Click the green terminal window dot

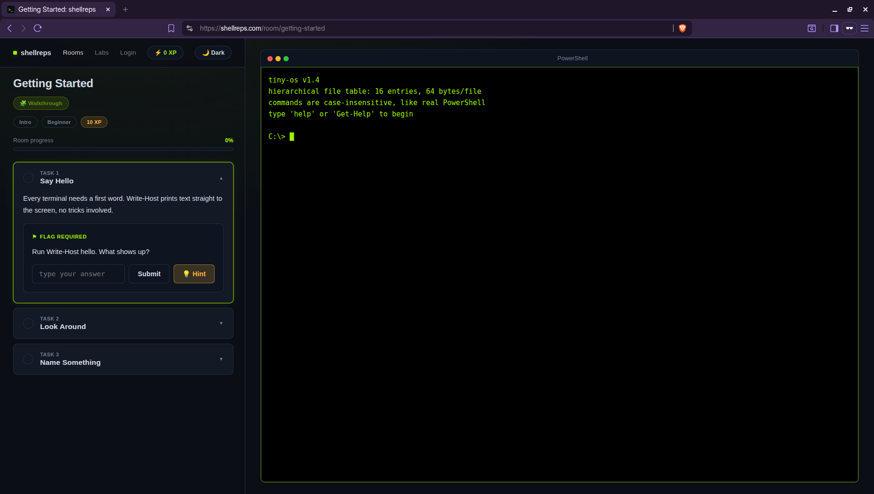pyautogui.click(x=286, y=58)
